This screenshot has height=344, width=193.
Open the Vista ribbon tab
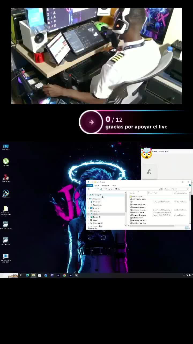coord(114,185)
